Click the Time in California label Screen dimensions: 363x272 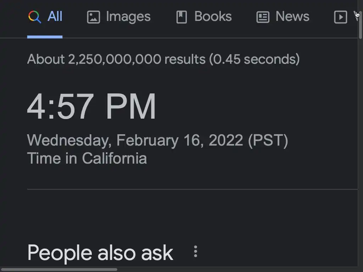coord(87,158)
